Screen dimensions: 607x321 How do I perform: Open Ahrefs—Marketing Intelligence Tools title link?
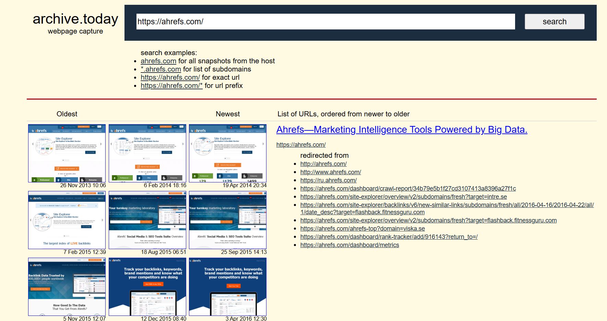[402, 130]
